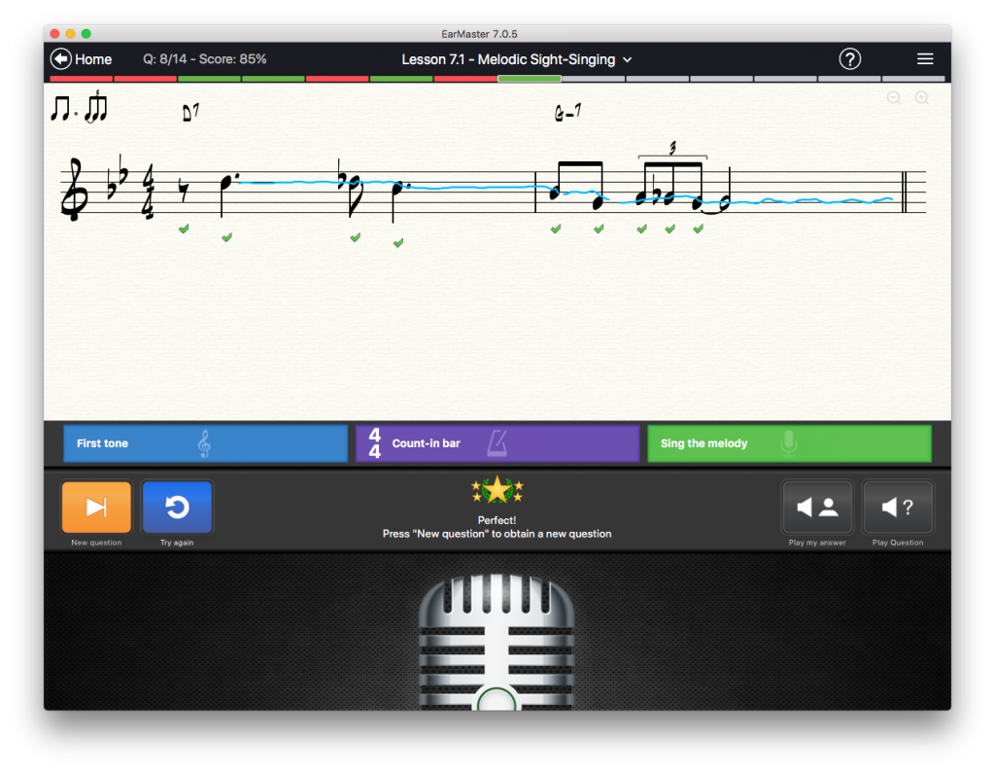Click the D7 chord symbol
Viewport: 995px width, 773px height.
[190, 113]
